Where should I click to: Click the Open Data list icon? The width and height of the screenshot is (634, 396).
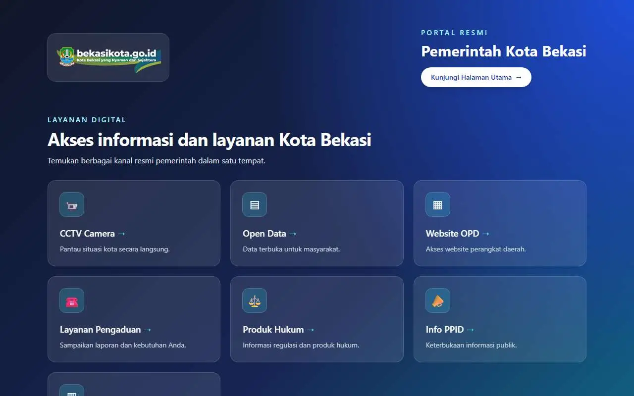255,204
